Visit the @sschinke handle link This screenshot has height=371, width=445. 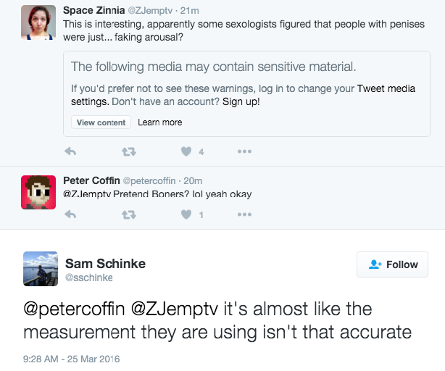(89, 278)
